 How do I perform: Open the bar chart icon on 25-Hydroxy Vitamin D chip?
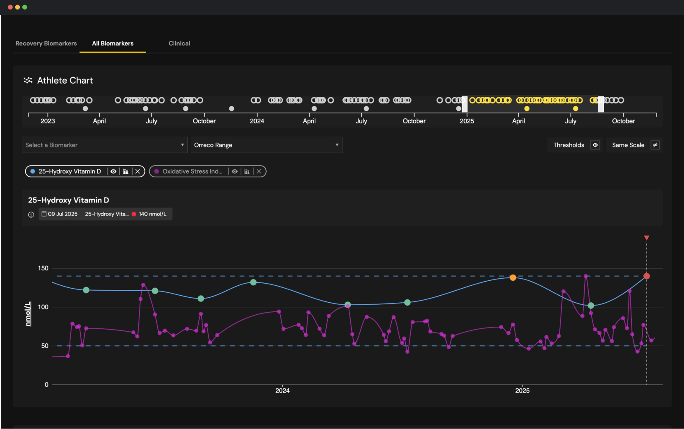125,171
